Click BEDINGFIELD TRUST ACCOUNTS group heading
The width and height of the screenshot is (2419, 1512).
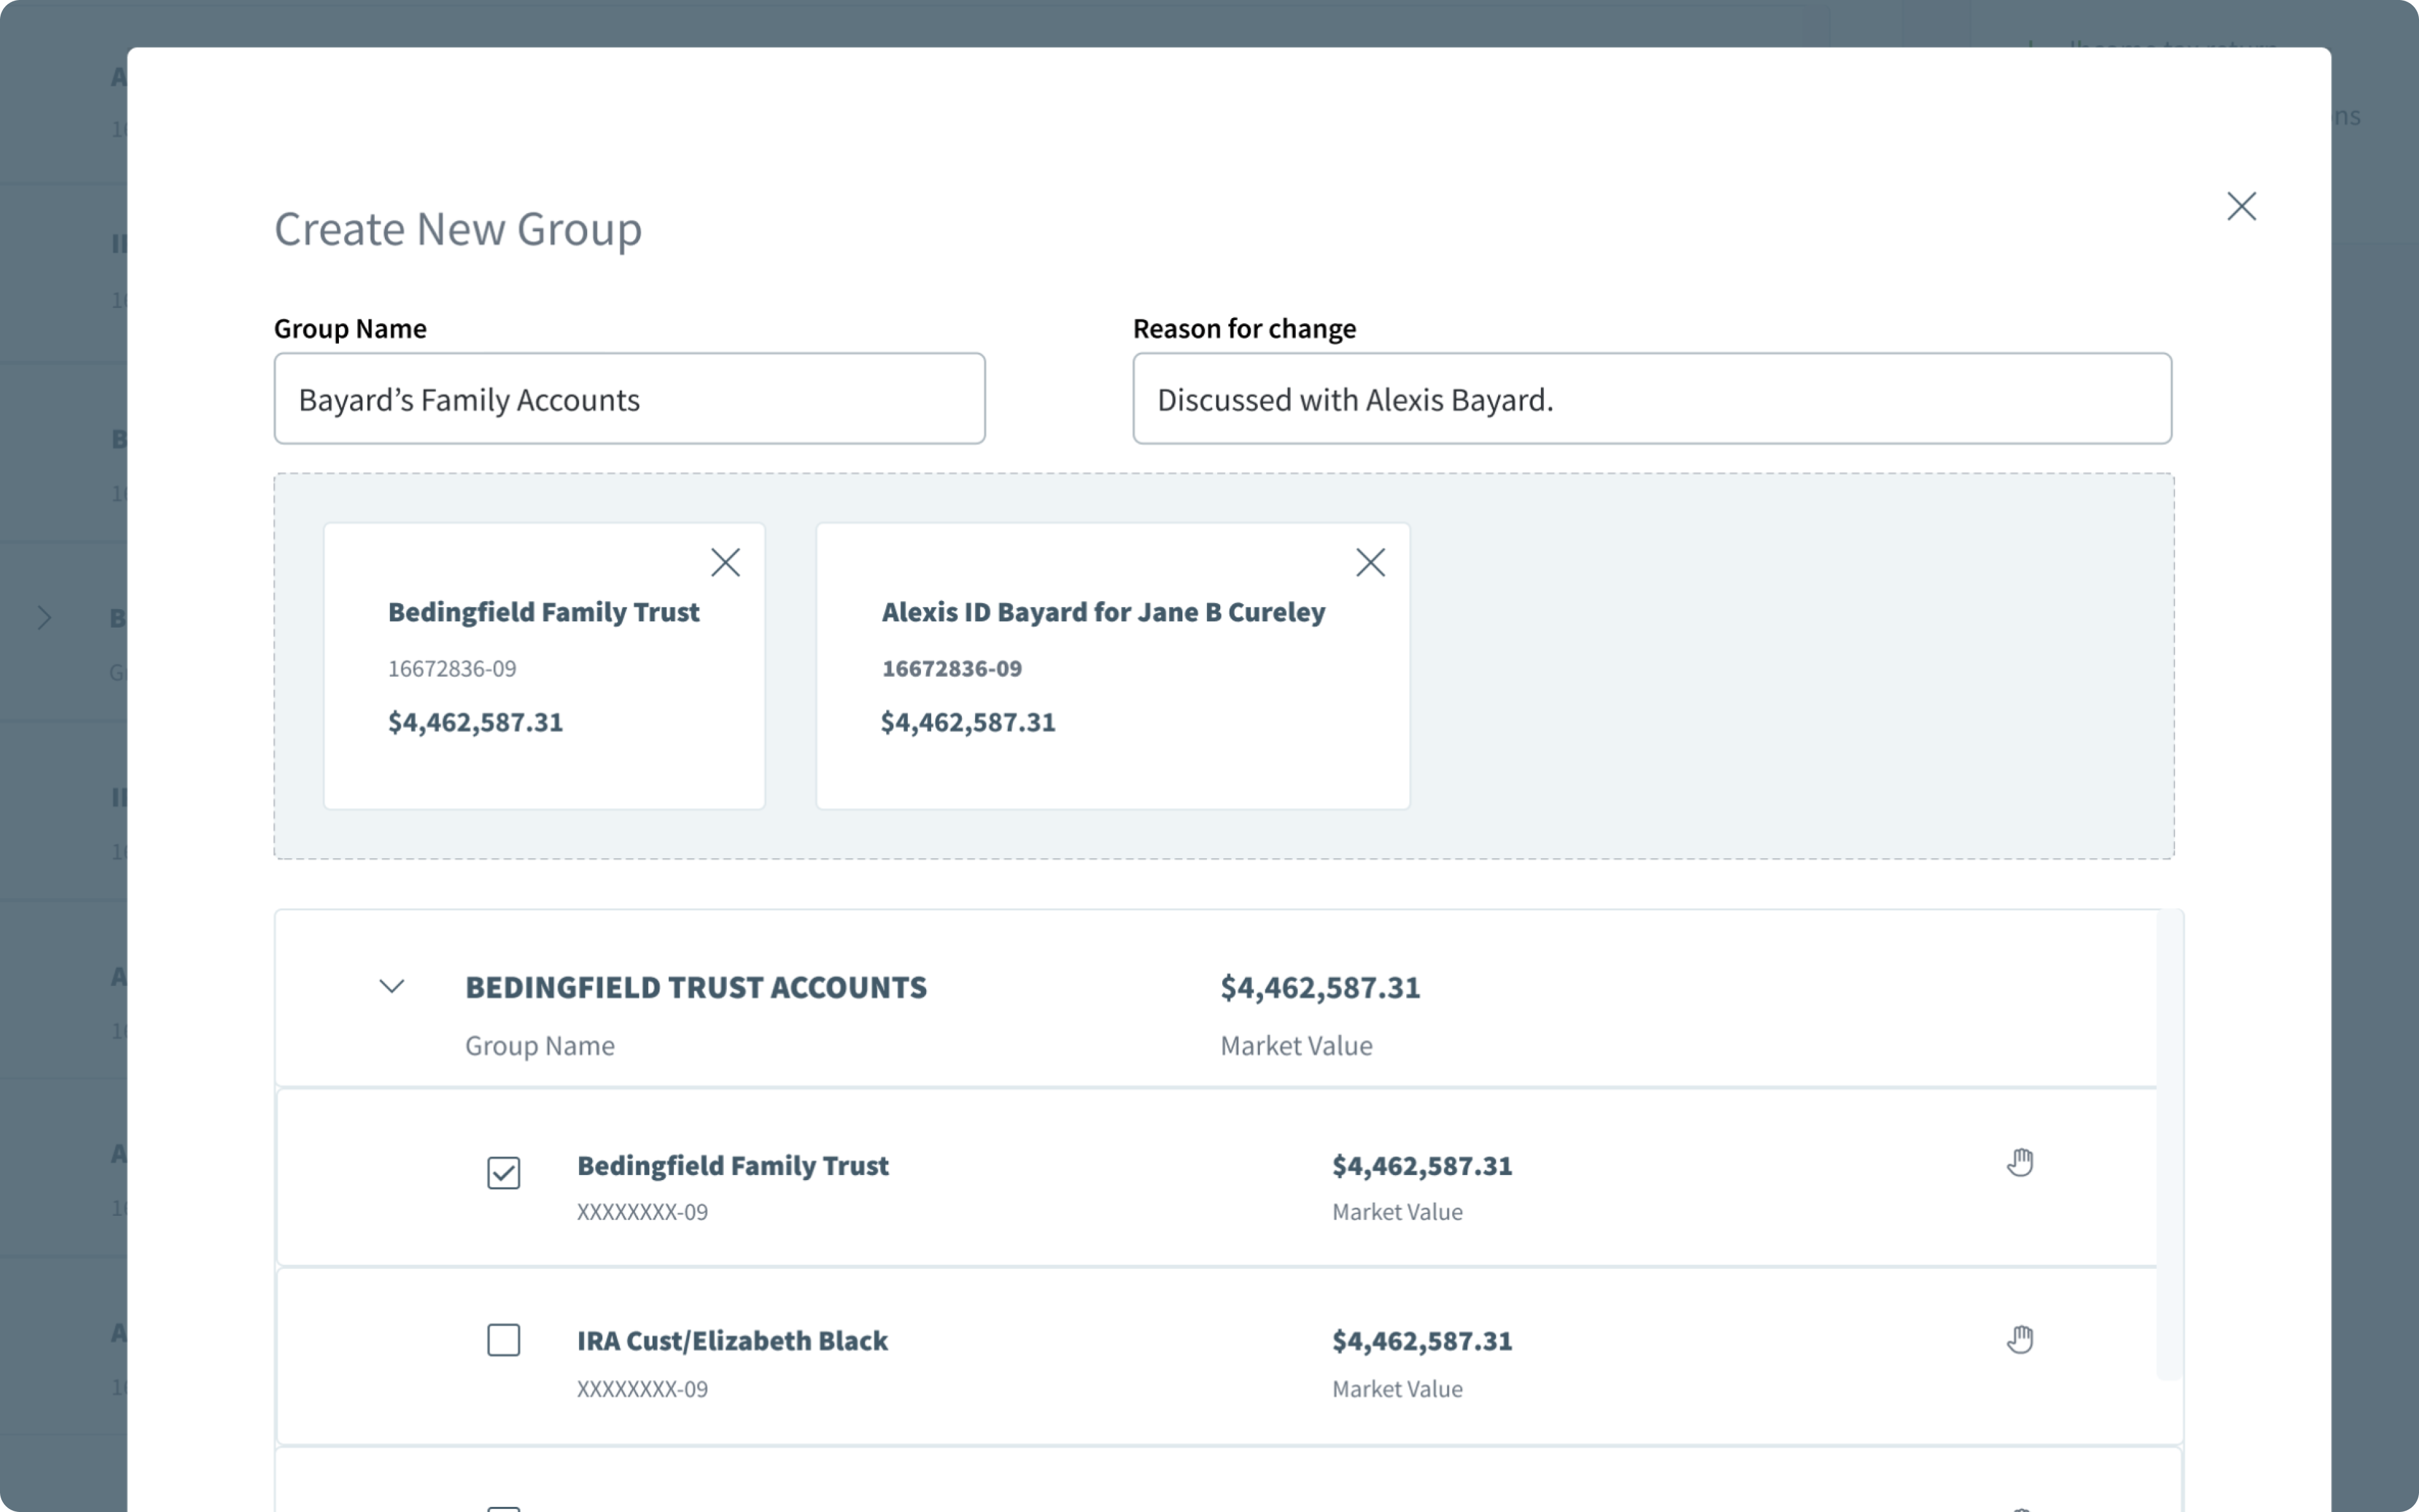[x=695, y=987]
